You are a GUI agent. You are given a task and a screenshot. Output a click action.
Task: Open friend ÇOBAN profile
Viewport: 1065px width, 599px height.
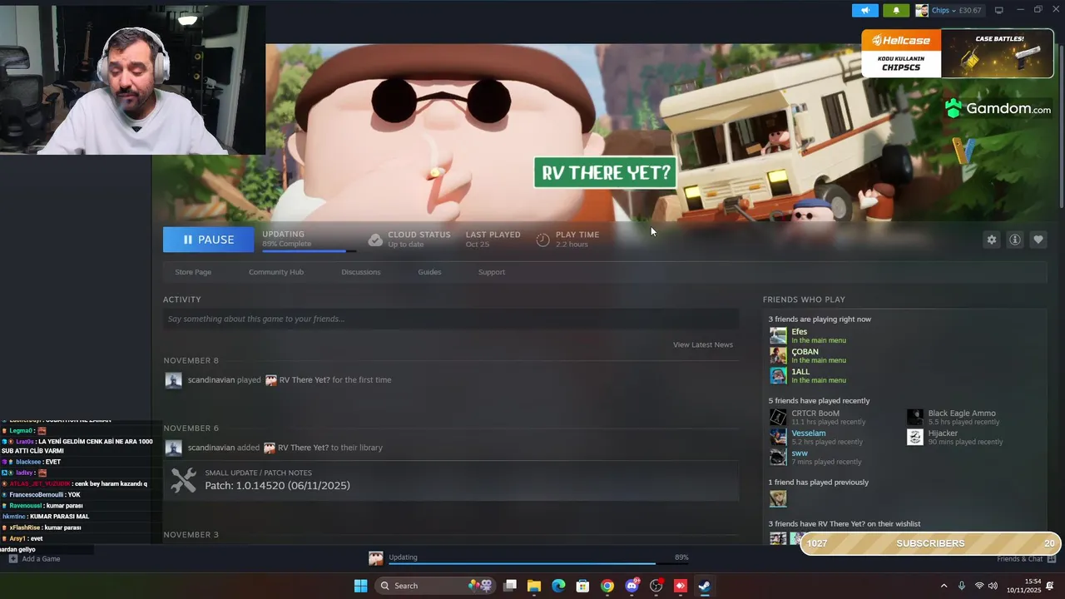coord(805,352)
